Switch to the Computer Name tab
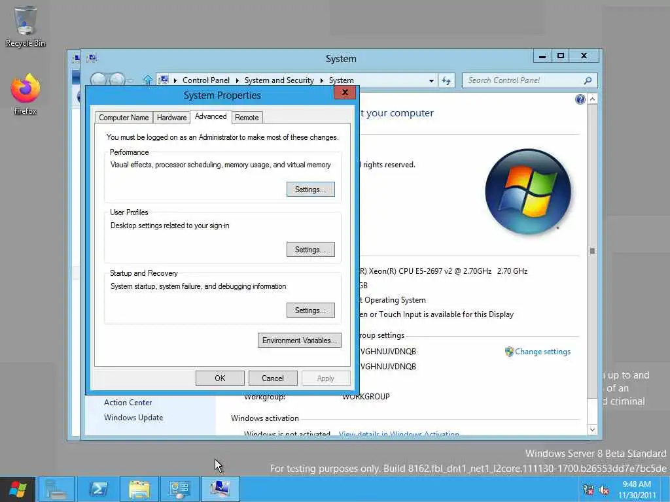The width and height of the screenshot is (670, 502). pos(124,118)
